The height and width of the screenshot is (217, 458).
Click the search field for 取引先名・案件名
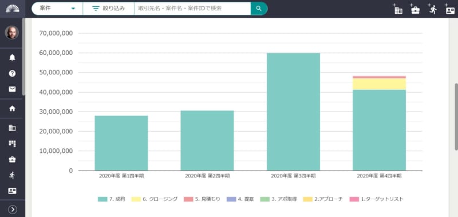pyautogui.click(x=192, y=9)
